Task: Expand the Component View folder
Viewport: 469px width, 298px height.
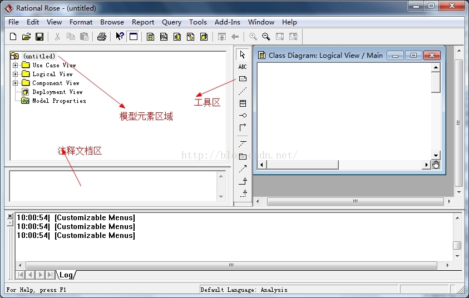Action: (15, 83)
